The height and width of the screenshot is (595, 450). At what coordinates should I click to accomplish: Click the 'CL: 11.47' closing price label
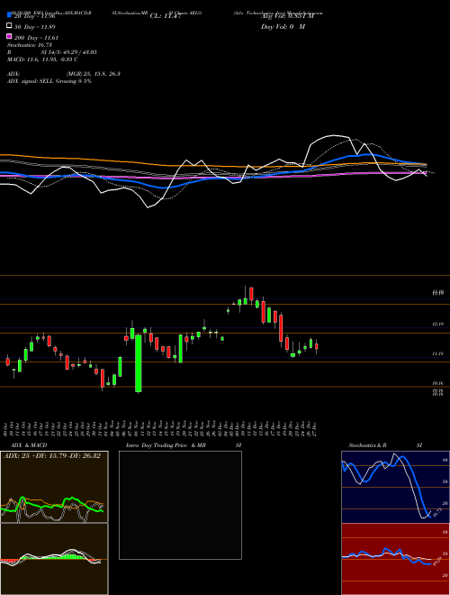click(x=166, y=16)
